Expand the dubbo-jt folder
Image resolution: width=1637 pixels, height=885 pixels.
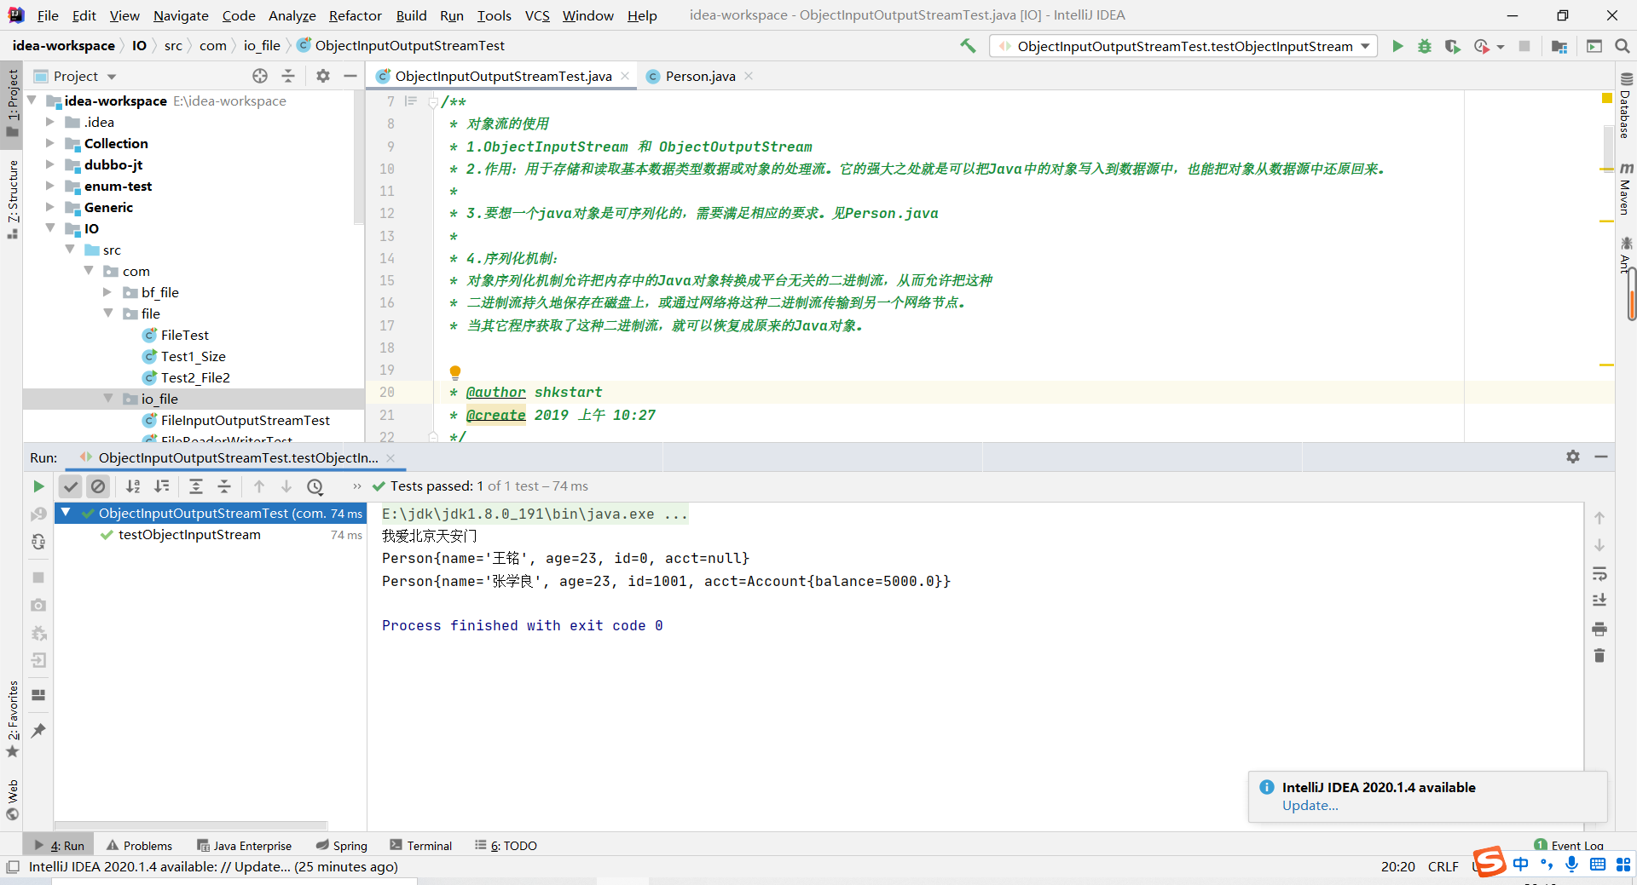tap(50, 164)
